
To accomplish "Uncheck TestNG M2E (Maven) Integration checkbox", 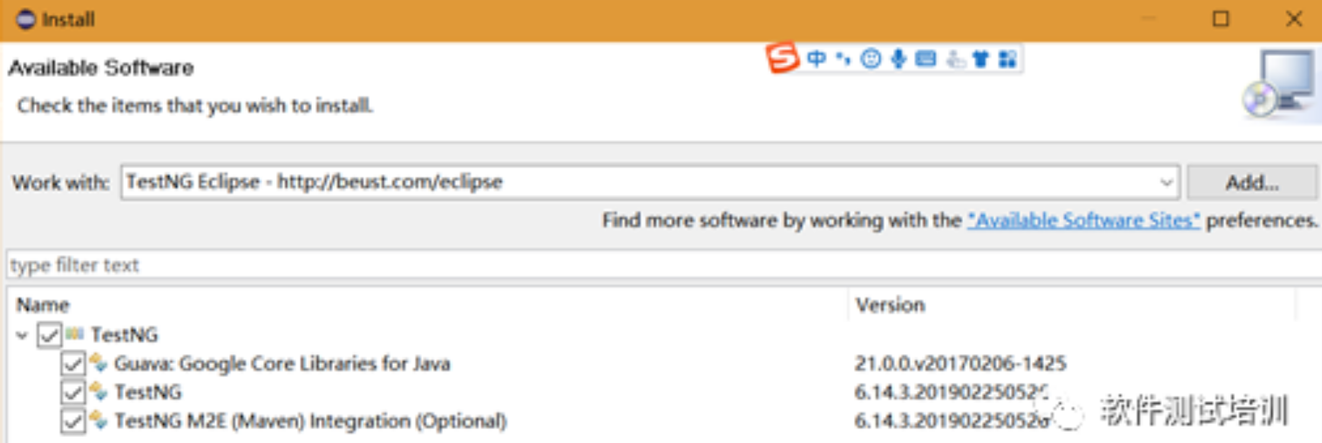I will coord(72,421).
